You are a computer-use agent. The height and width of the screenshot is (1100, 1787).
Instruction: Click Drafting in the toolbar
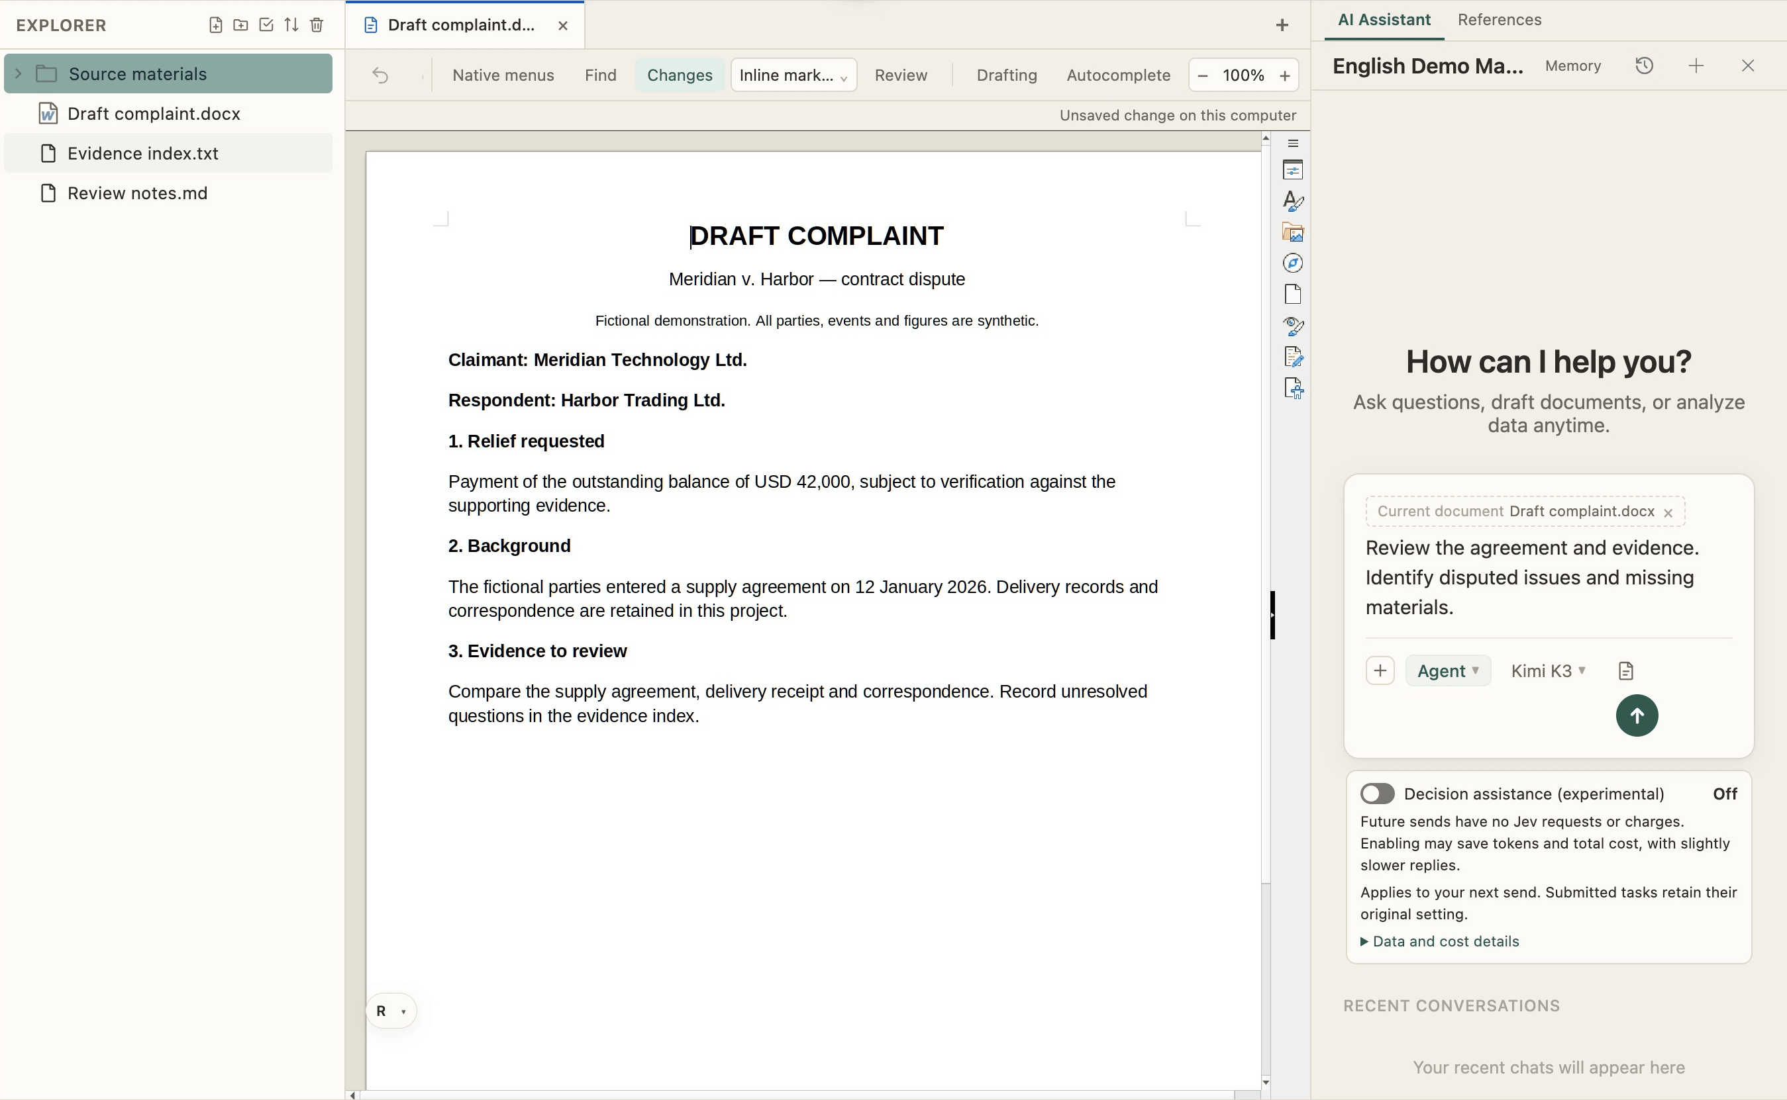tap(1006, 75)
